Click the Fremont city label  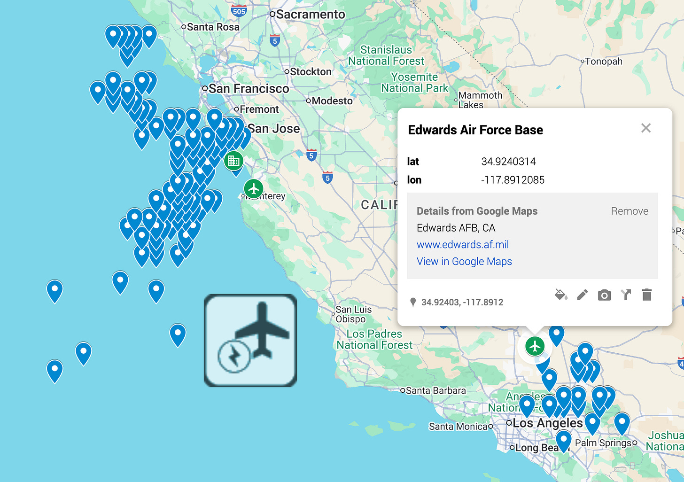click(x=259, y=109)
